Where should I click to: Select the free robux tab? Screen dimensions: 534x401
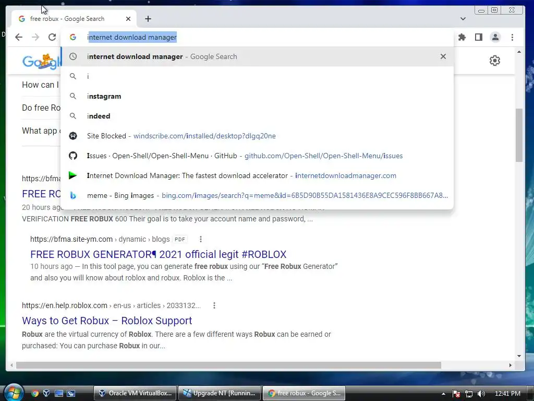pos(74,19)
